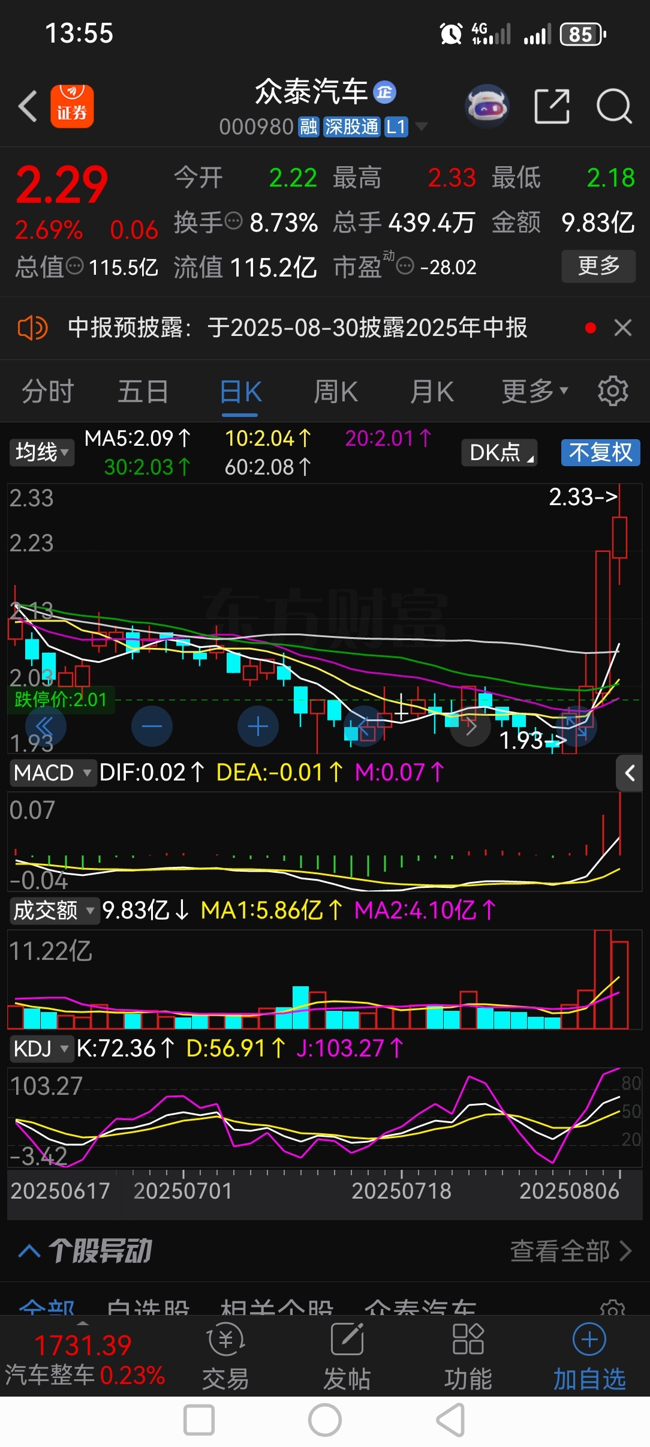The width and height of the screenshot is (650, 1447).
Task: Tap the 中报预披露 announcement text
Action: tap(297, 328)
